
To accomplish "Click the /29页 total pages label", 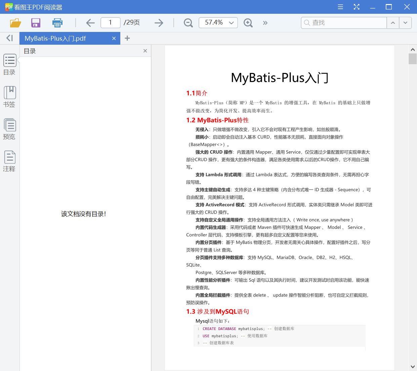I will point(132,23).
